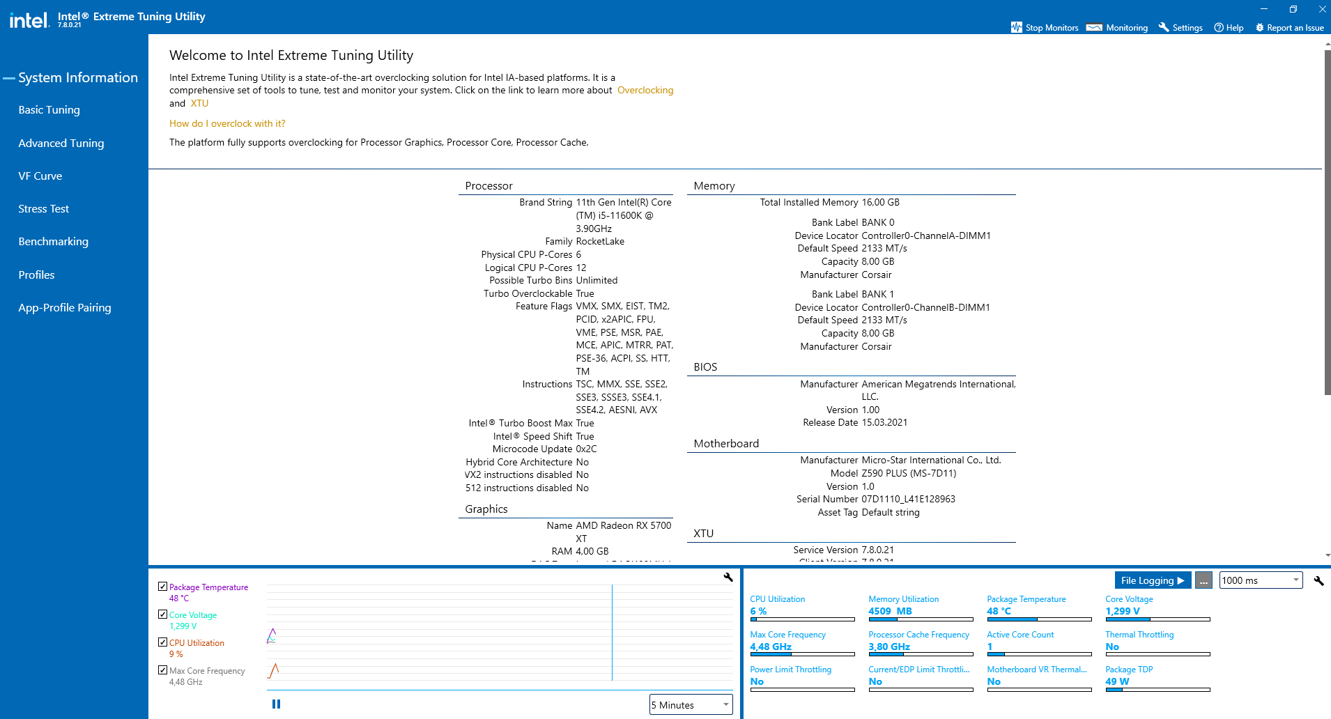The width and height of the screenshot is (1331, 719).
Task: Click scroll down arrow of main panel
Action: click(x=1327, y=556)
